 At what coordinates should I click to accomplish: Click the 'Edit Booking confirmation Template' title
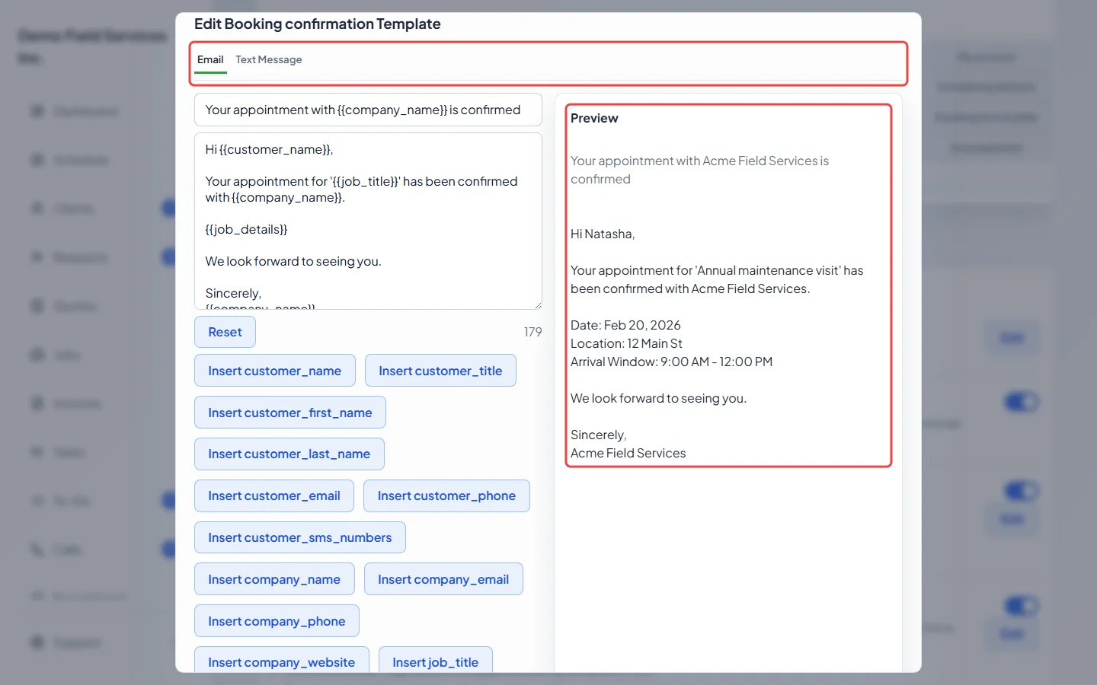pyautogui.click(x=317, y=24)
